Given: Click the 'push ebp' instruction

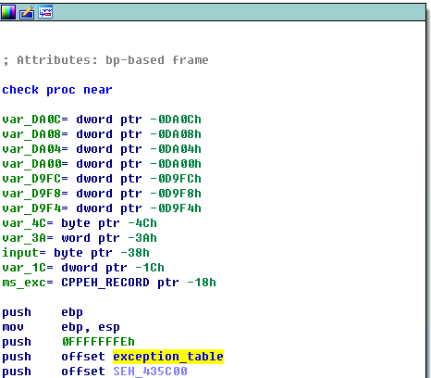Looking at the screenshot, I should pyautogui.click(x=43, y=312).
